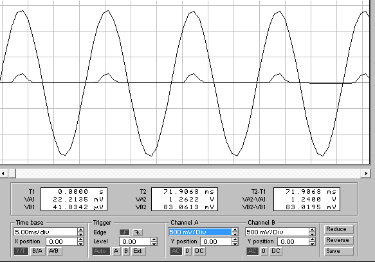The width and height of the screenshot is (375, 262).
Task: Enable Auto trigger mode
Action: (101, 251)
